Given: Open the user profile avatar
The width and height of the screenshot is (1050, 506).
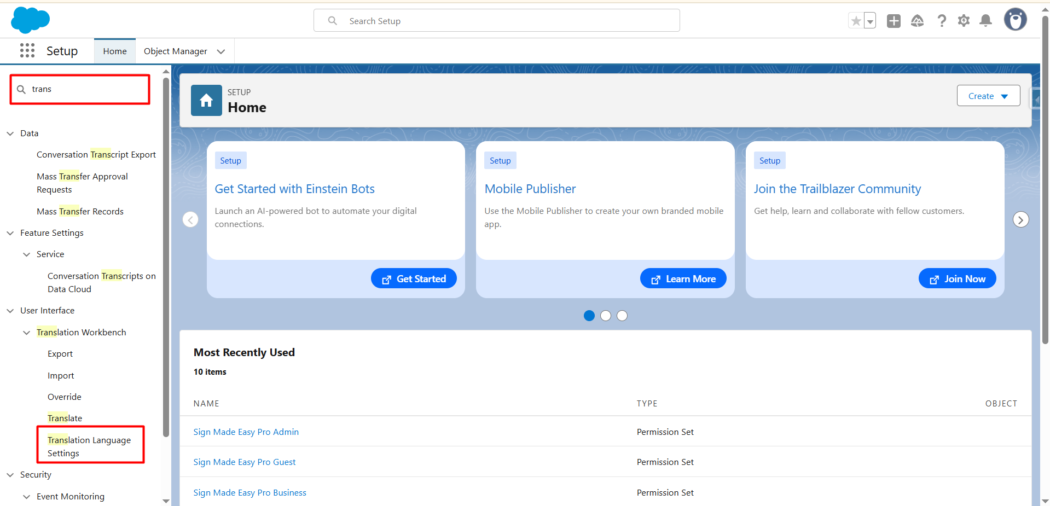Looking at the screenshot, I should [x=1016, y=20].
